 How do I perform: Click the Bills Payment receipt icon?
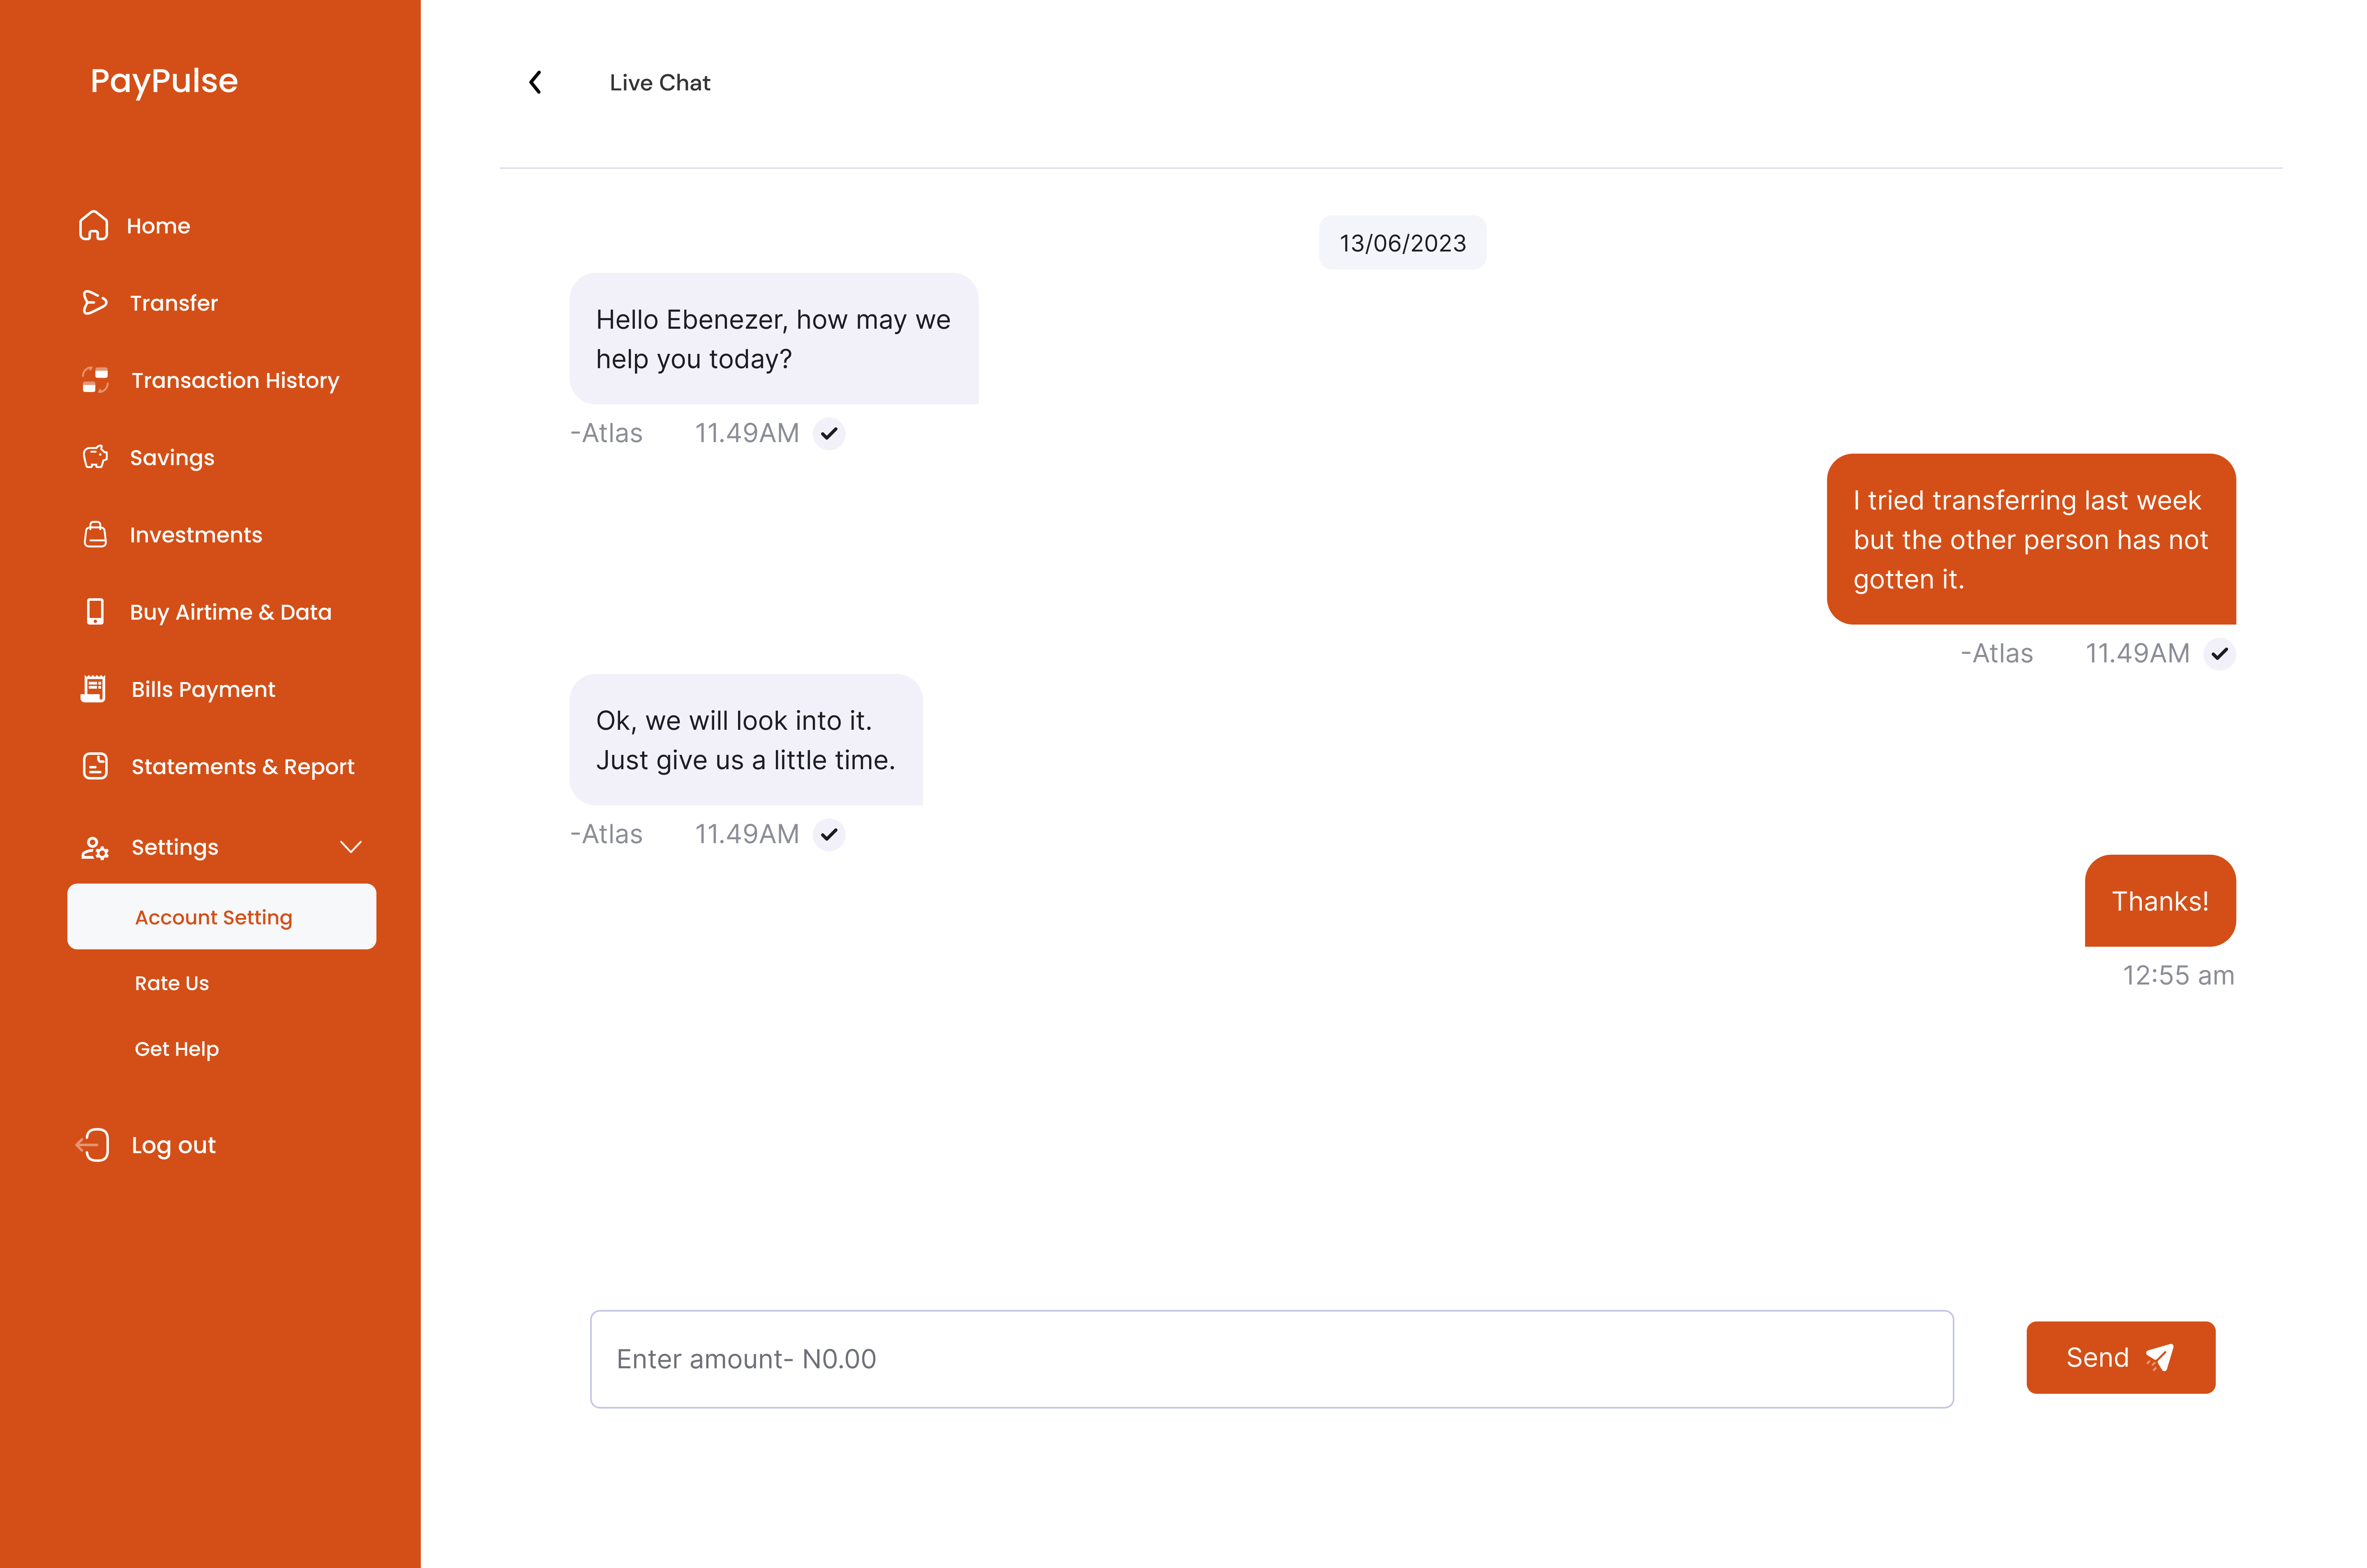[94, 689]
